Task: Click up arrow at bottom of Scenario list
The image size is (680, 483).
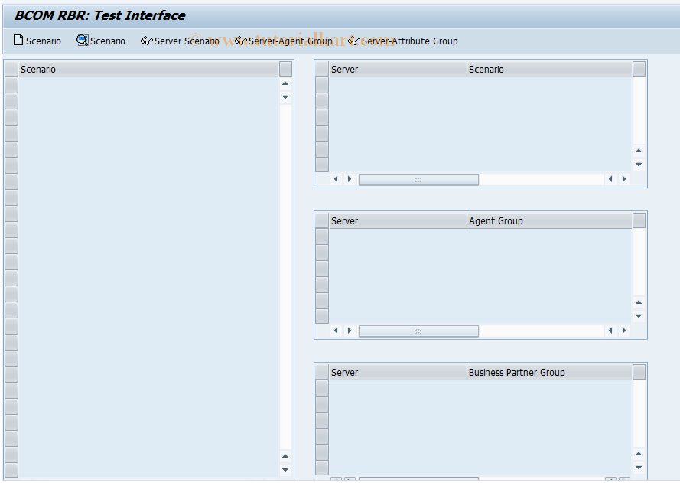Action: click(285, 456)
